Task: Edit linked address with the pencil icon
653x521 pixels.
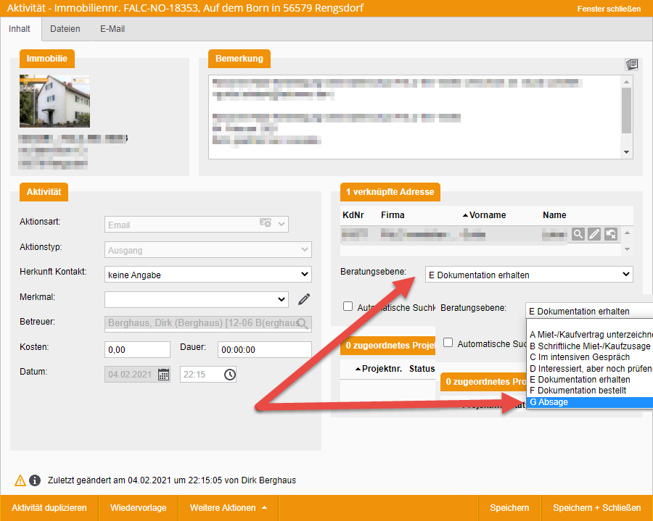Action: 594,234
